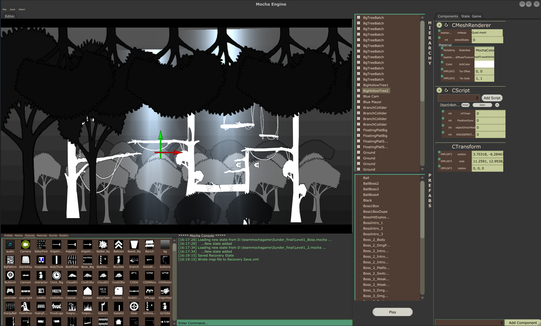Open the Object menu
541x326 pixels.
click(22, 10)
